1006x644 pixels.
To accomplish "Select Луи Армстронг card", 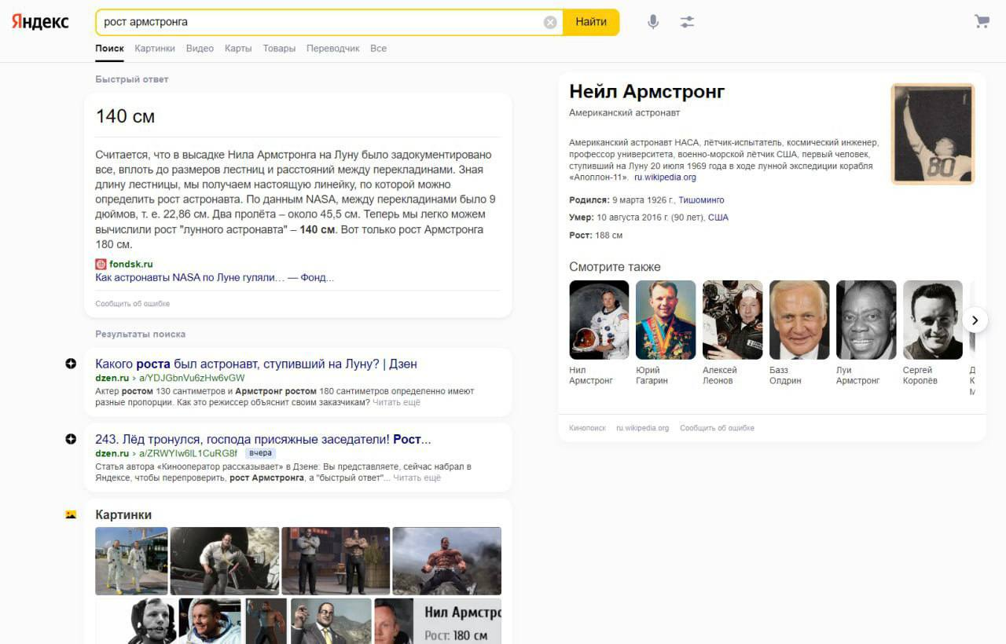I will click(866, 332).
